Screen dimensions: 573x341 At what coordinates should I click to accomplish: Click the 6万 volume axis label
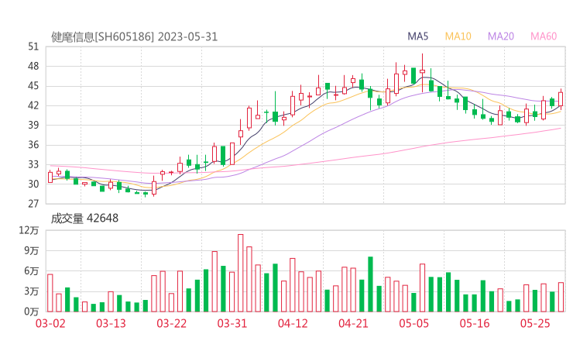32,271
